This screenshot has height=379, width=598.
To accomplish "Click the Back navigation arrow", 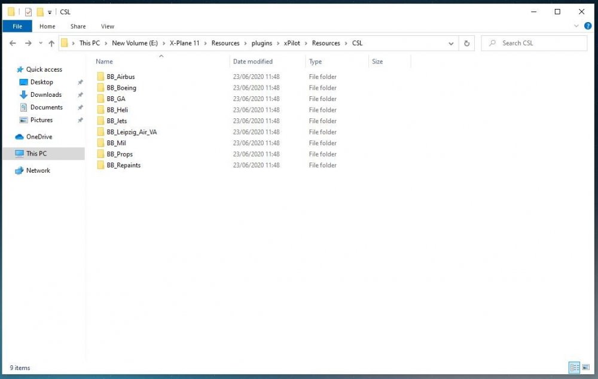I will tap(13, 43).
